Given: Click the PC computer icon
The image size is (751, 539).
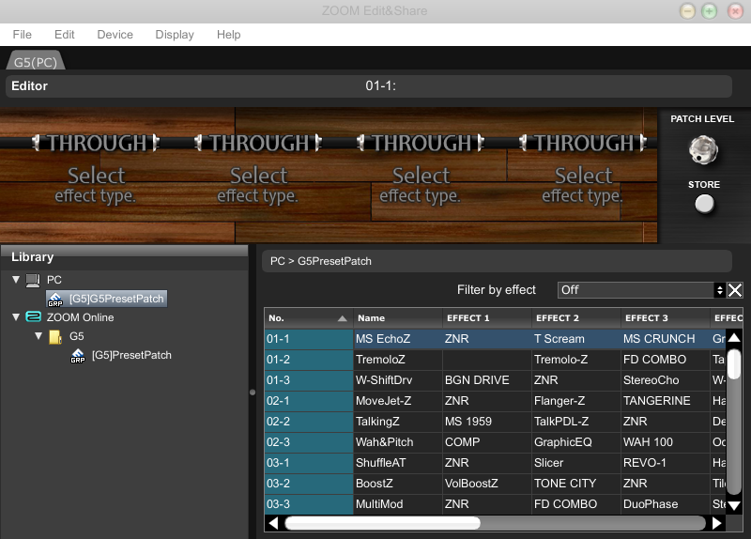Looking at the screenshot, I should click(33, 280).
